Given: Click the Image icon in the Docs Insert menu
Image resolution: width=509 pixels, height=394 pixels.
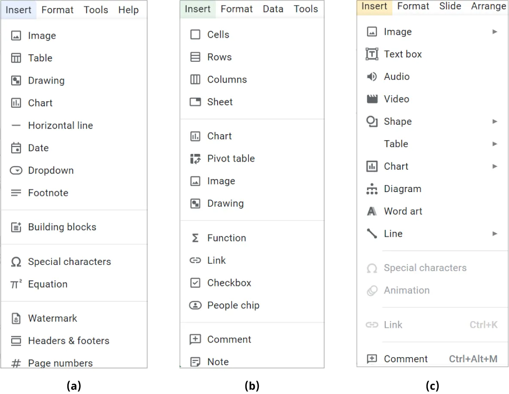Looking at the screenshot, I should [16, 36].
